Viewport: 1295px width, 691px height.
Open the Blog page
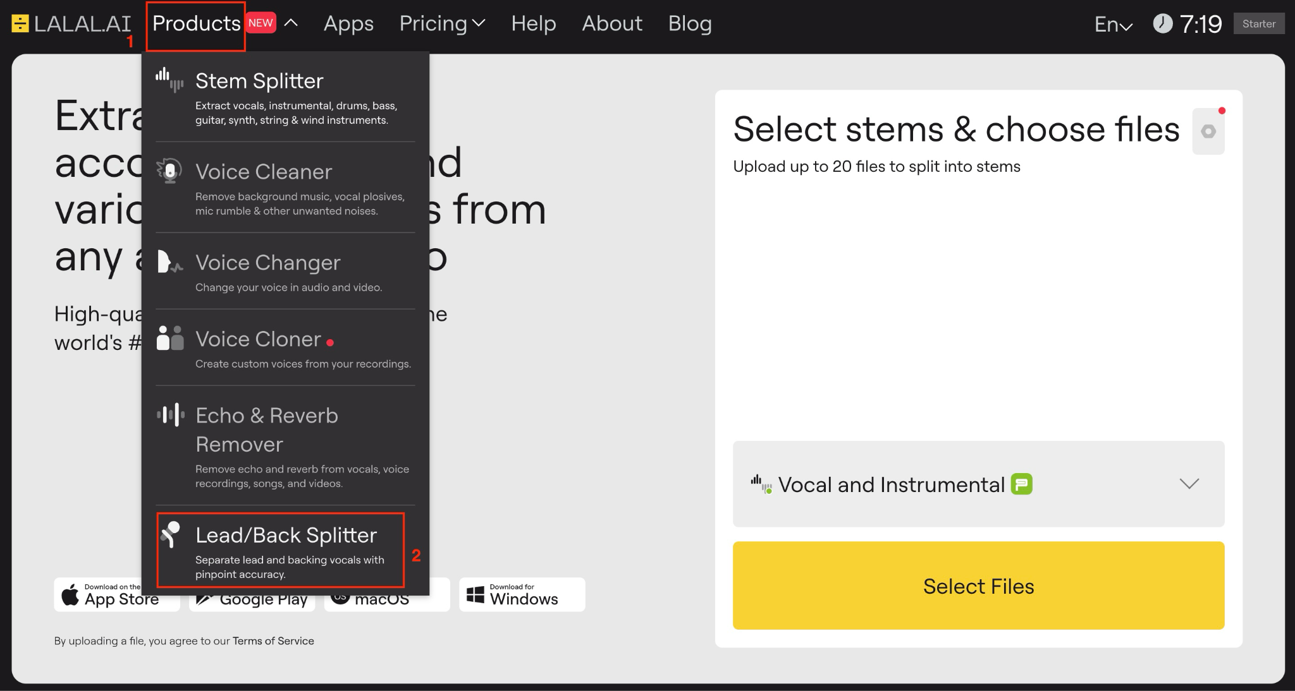click(x=690, y=23)
